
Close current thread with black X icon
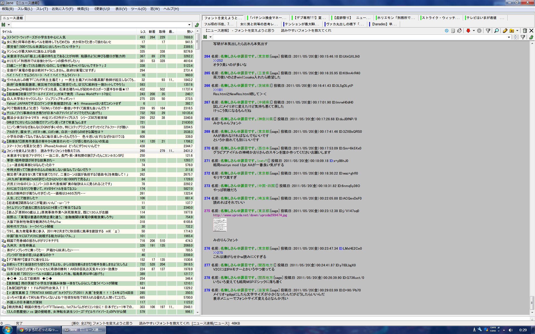click(531, 31)
